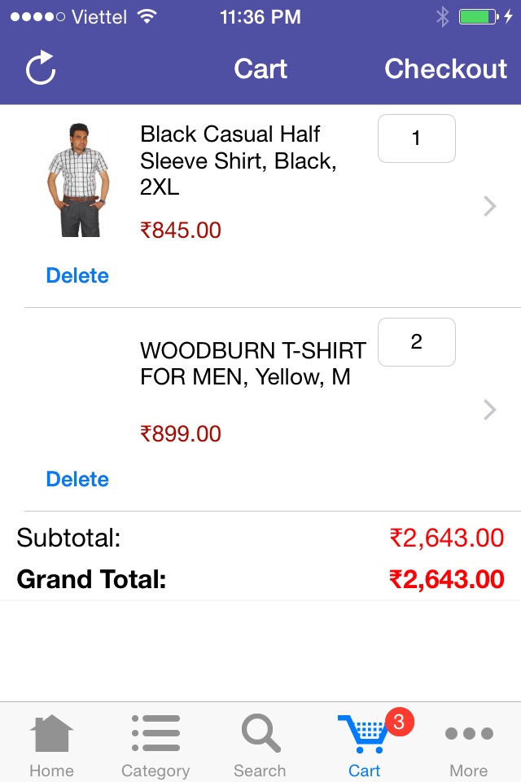
Task: Open WOODBURN T-SHIRT details chevron
Action: click(x=490, y=410)
